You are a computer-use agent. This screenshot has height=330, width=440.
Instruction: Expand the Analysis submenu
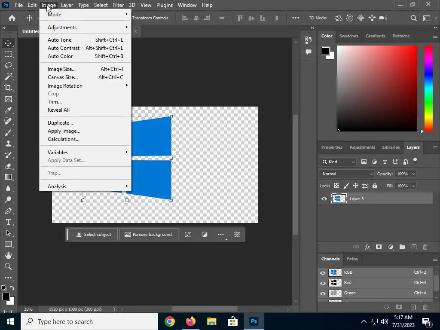86,186
